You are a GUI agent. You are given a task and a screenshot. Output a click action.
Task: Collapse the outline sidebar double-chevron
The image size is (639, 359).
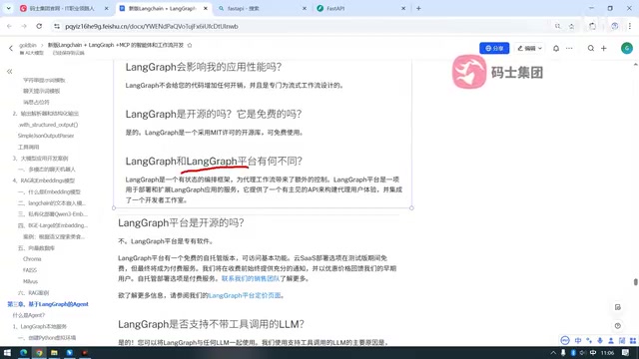click(9, 71)
